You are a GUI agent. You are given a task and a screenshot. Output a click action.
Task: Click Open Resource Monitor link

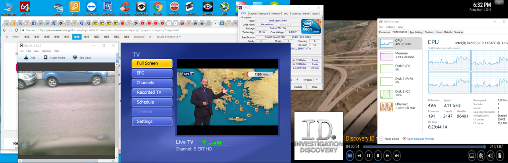coord(419,139)
